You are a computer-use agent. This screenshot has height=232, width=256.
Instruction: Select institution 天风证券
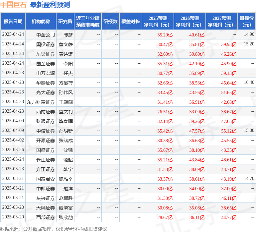point(46,208)
